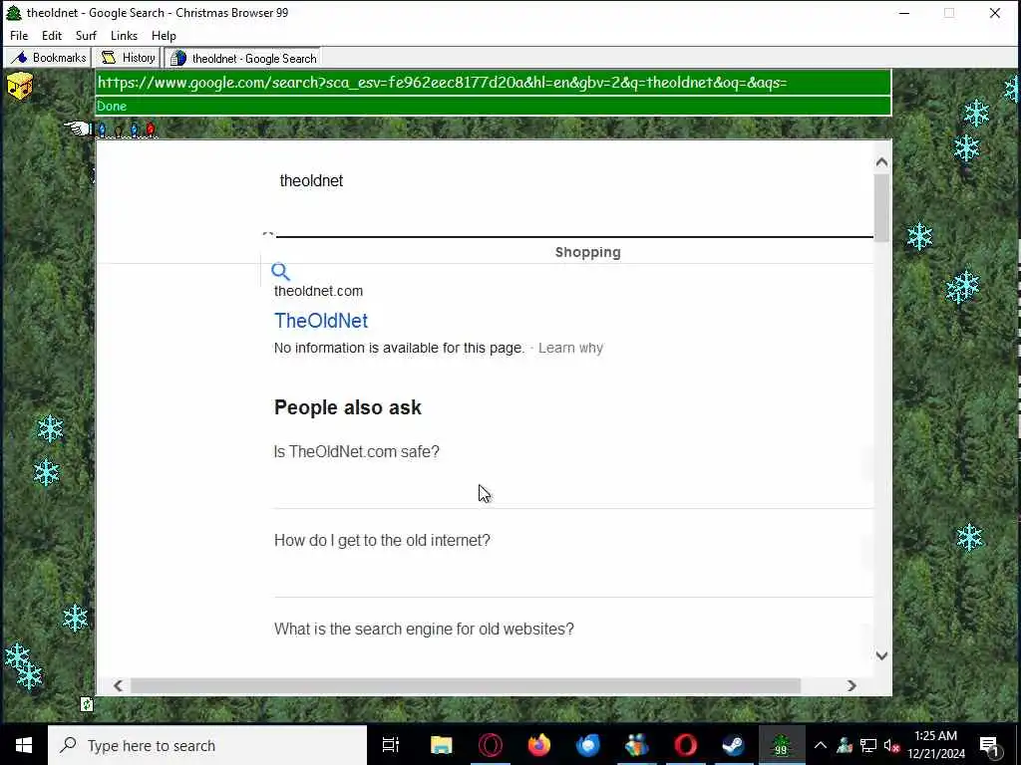Open the Windows Start menu

(24, 745)
